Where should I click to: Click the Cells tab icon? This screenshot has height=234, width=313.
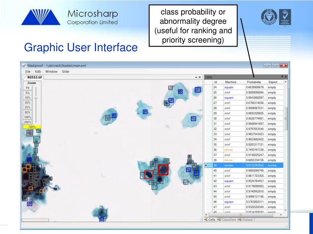pos(206,220)
